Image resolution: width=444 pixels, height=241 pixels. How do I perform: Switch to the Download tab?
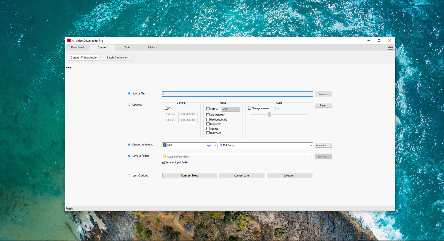coord(77,47)
